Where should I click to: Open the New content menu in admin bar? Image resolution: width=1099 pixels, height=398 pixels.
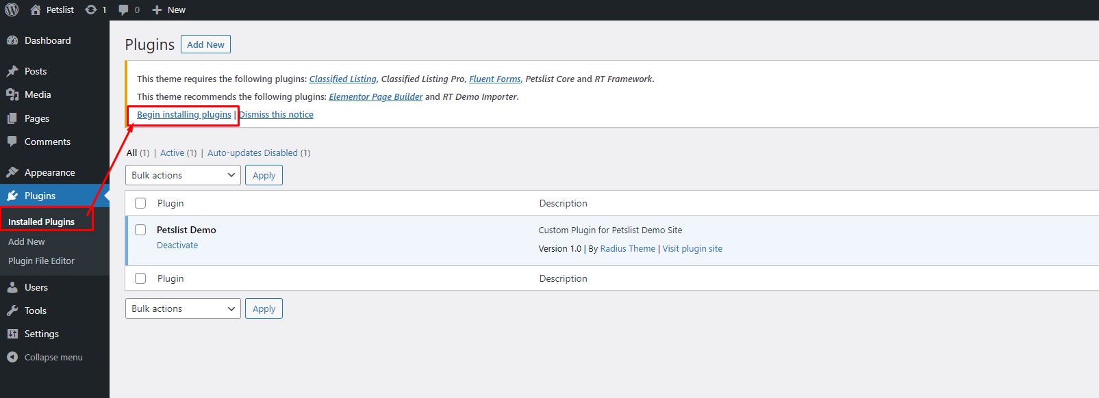168,10
